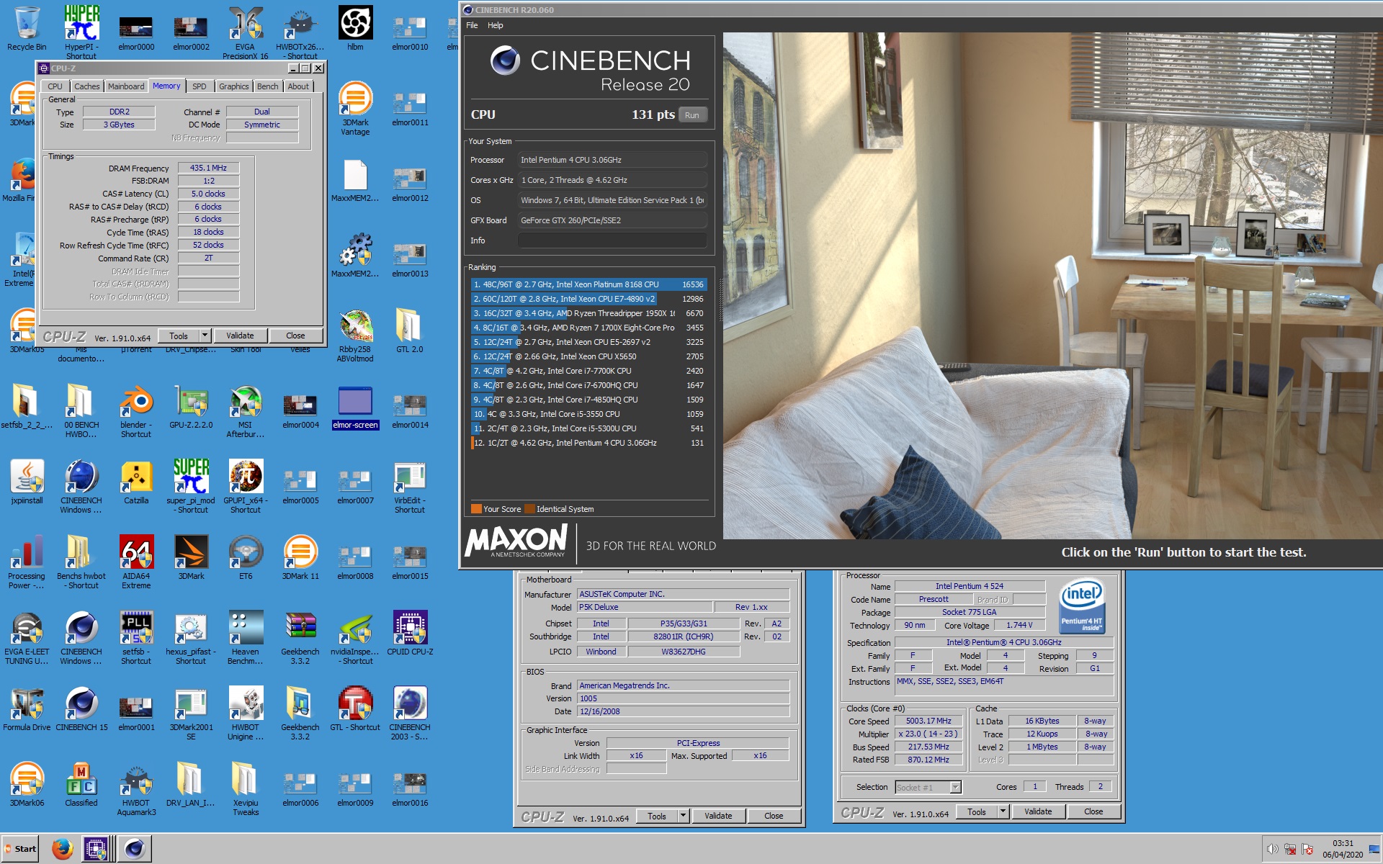The image size is (1383, 864).
Task: Open the About tab in CPU-Z
Action: coord(298,86)
